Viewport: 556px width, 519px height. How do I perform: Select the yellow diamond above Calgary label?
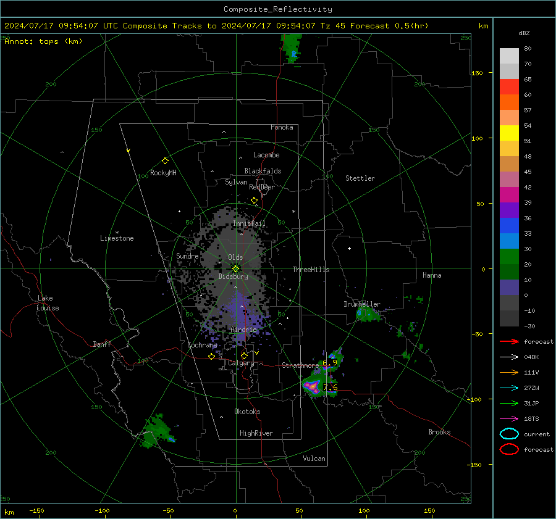pos(244,355)
